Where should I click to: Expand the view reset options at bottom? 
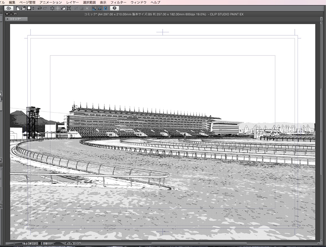click(80, 244)
